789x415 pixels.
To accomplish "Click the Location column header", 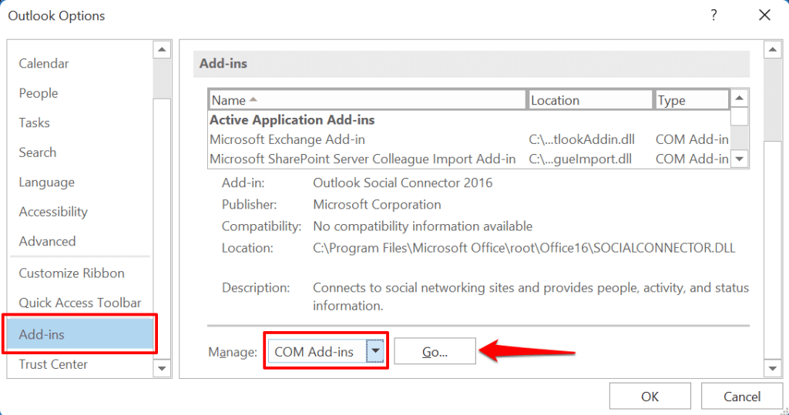I will (x=590, y=100).
